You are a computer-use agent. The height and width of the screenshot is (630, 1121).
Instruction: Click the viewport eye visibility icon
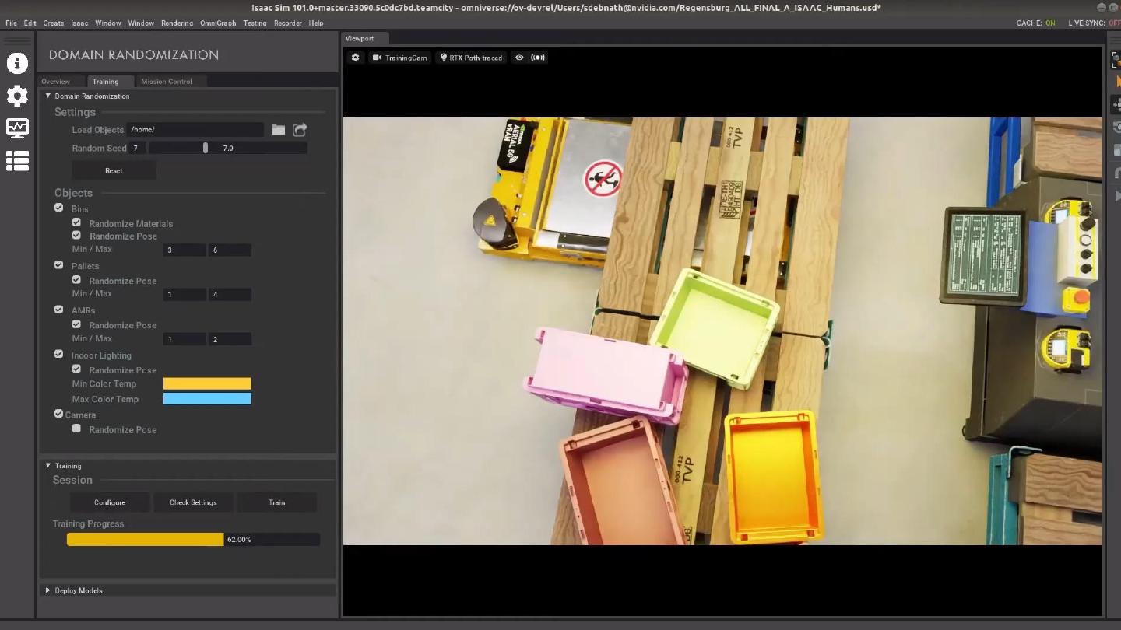[519, 58]
